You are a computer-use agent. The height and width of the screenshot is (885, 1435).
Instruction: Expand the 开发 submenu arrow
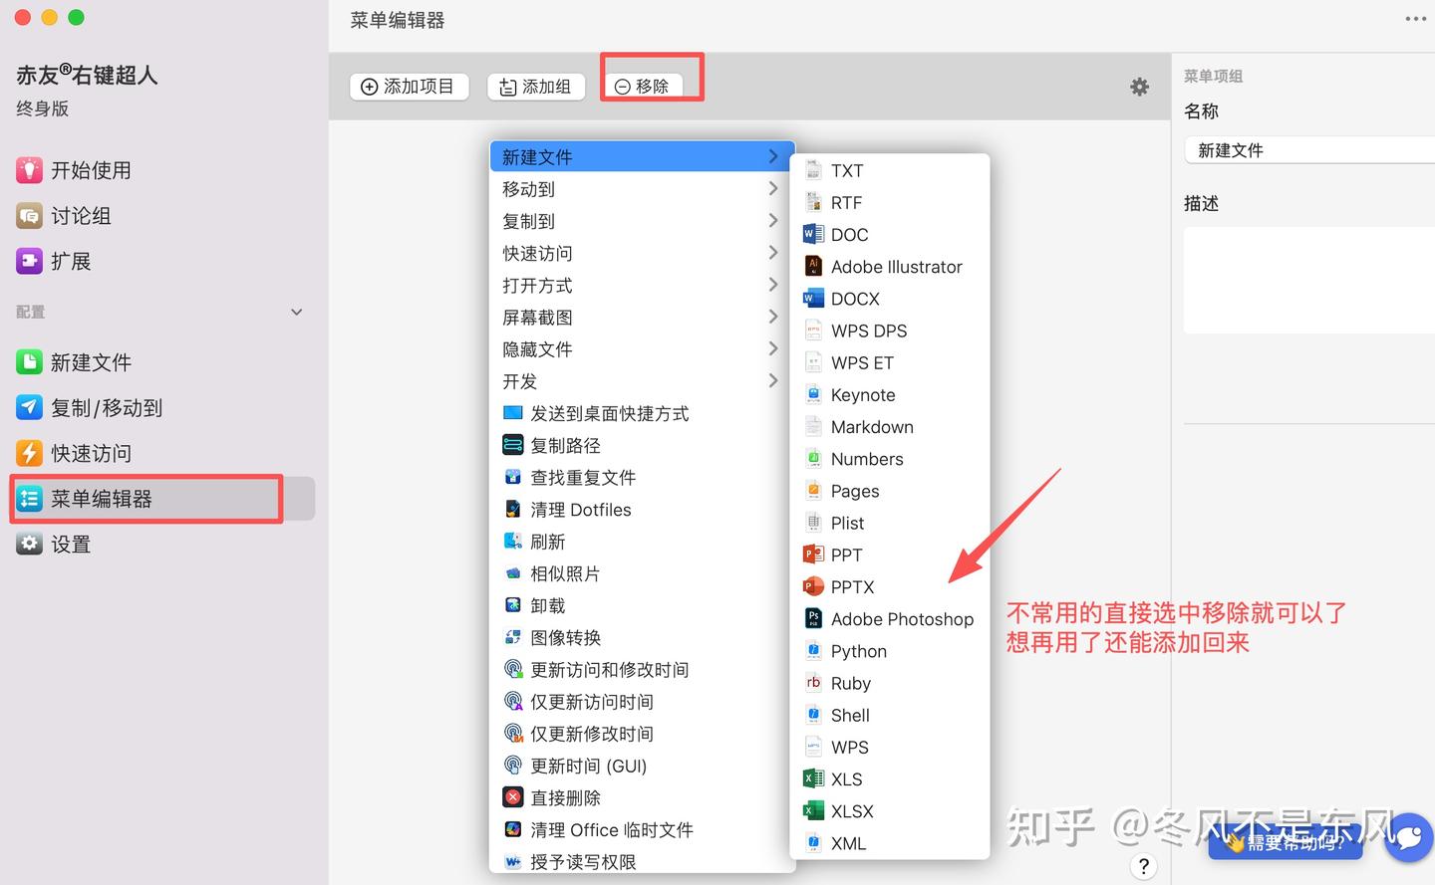pyautogui.click(x=773, y=380)
